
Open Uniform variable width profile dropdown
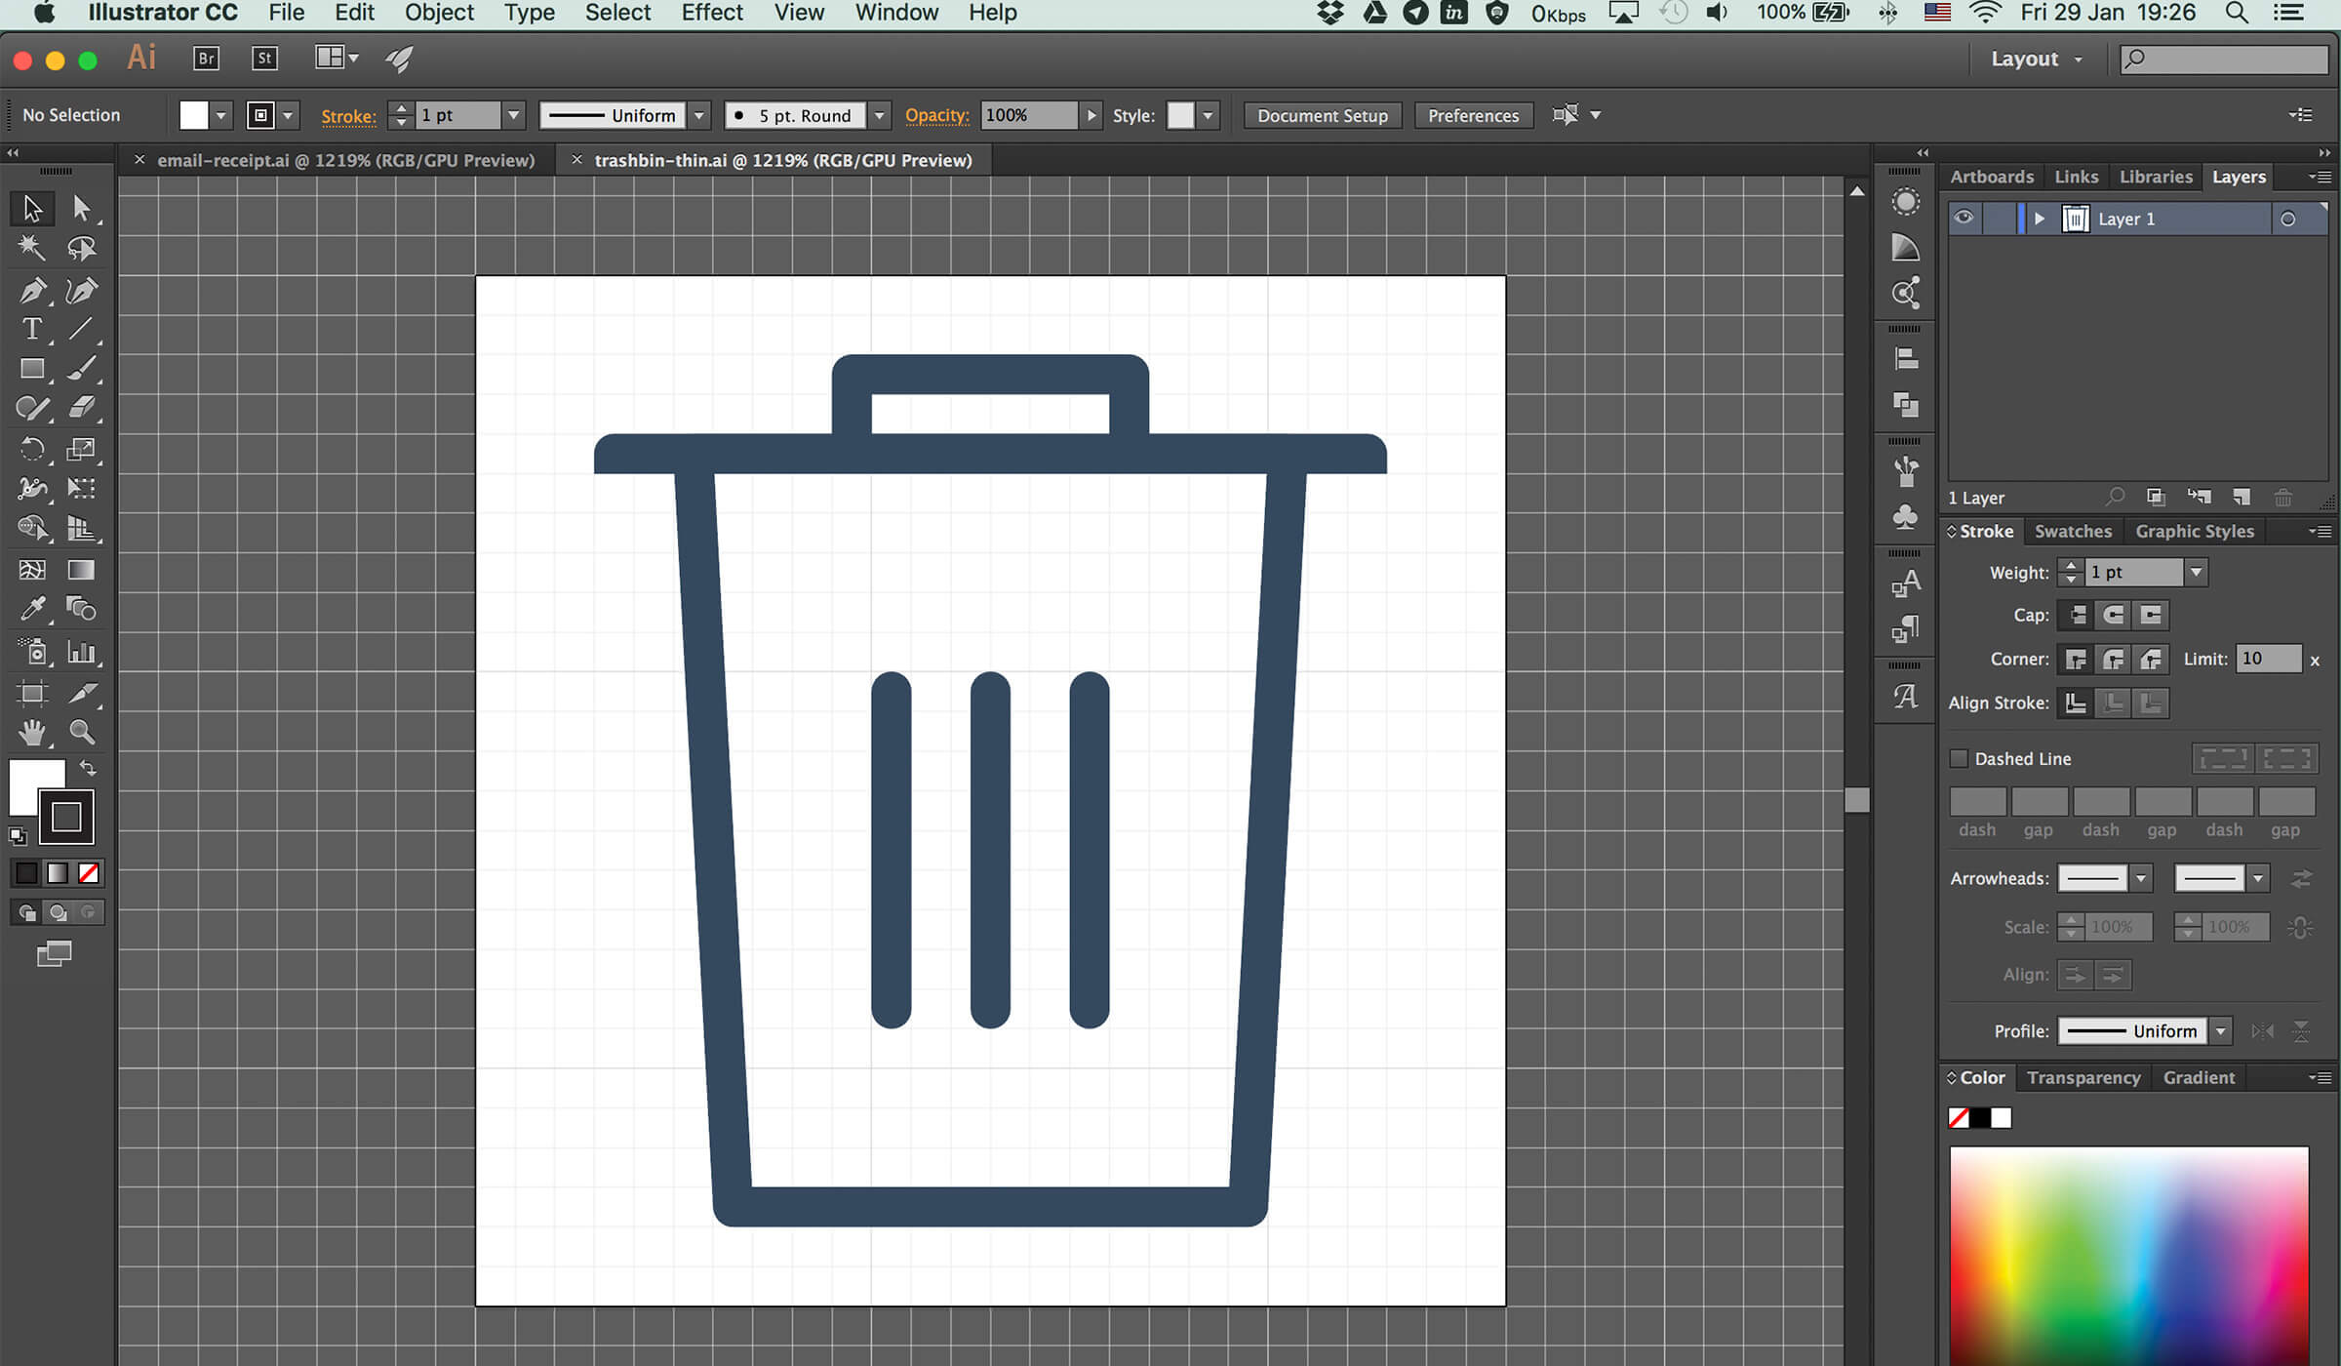pyautogui.click(x=698, y=115)
